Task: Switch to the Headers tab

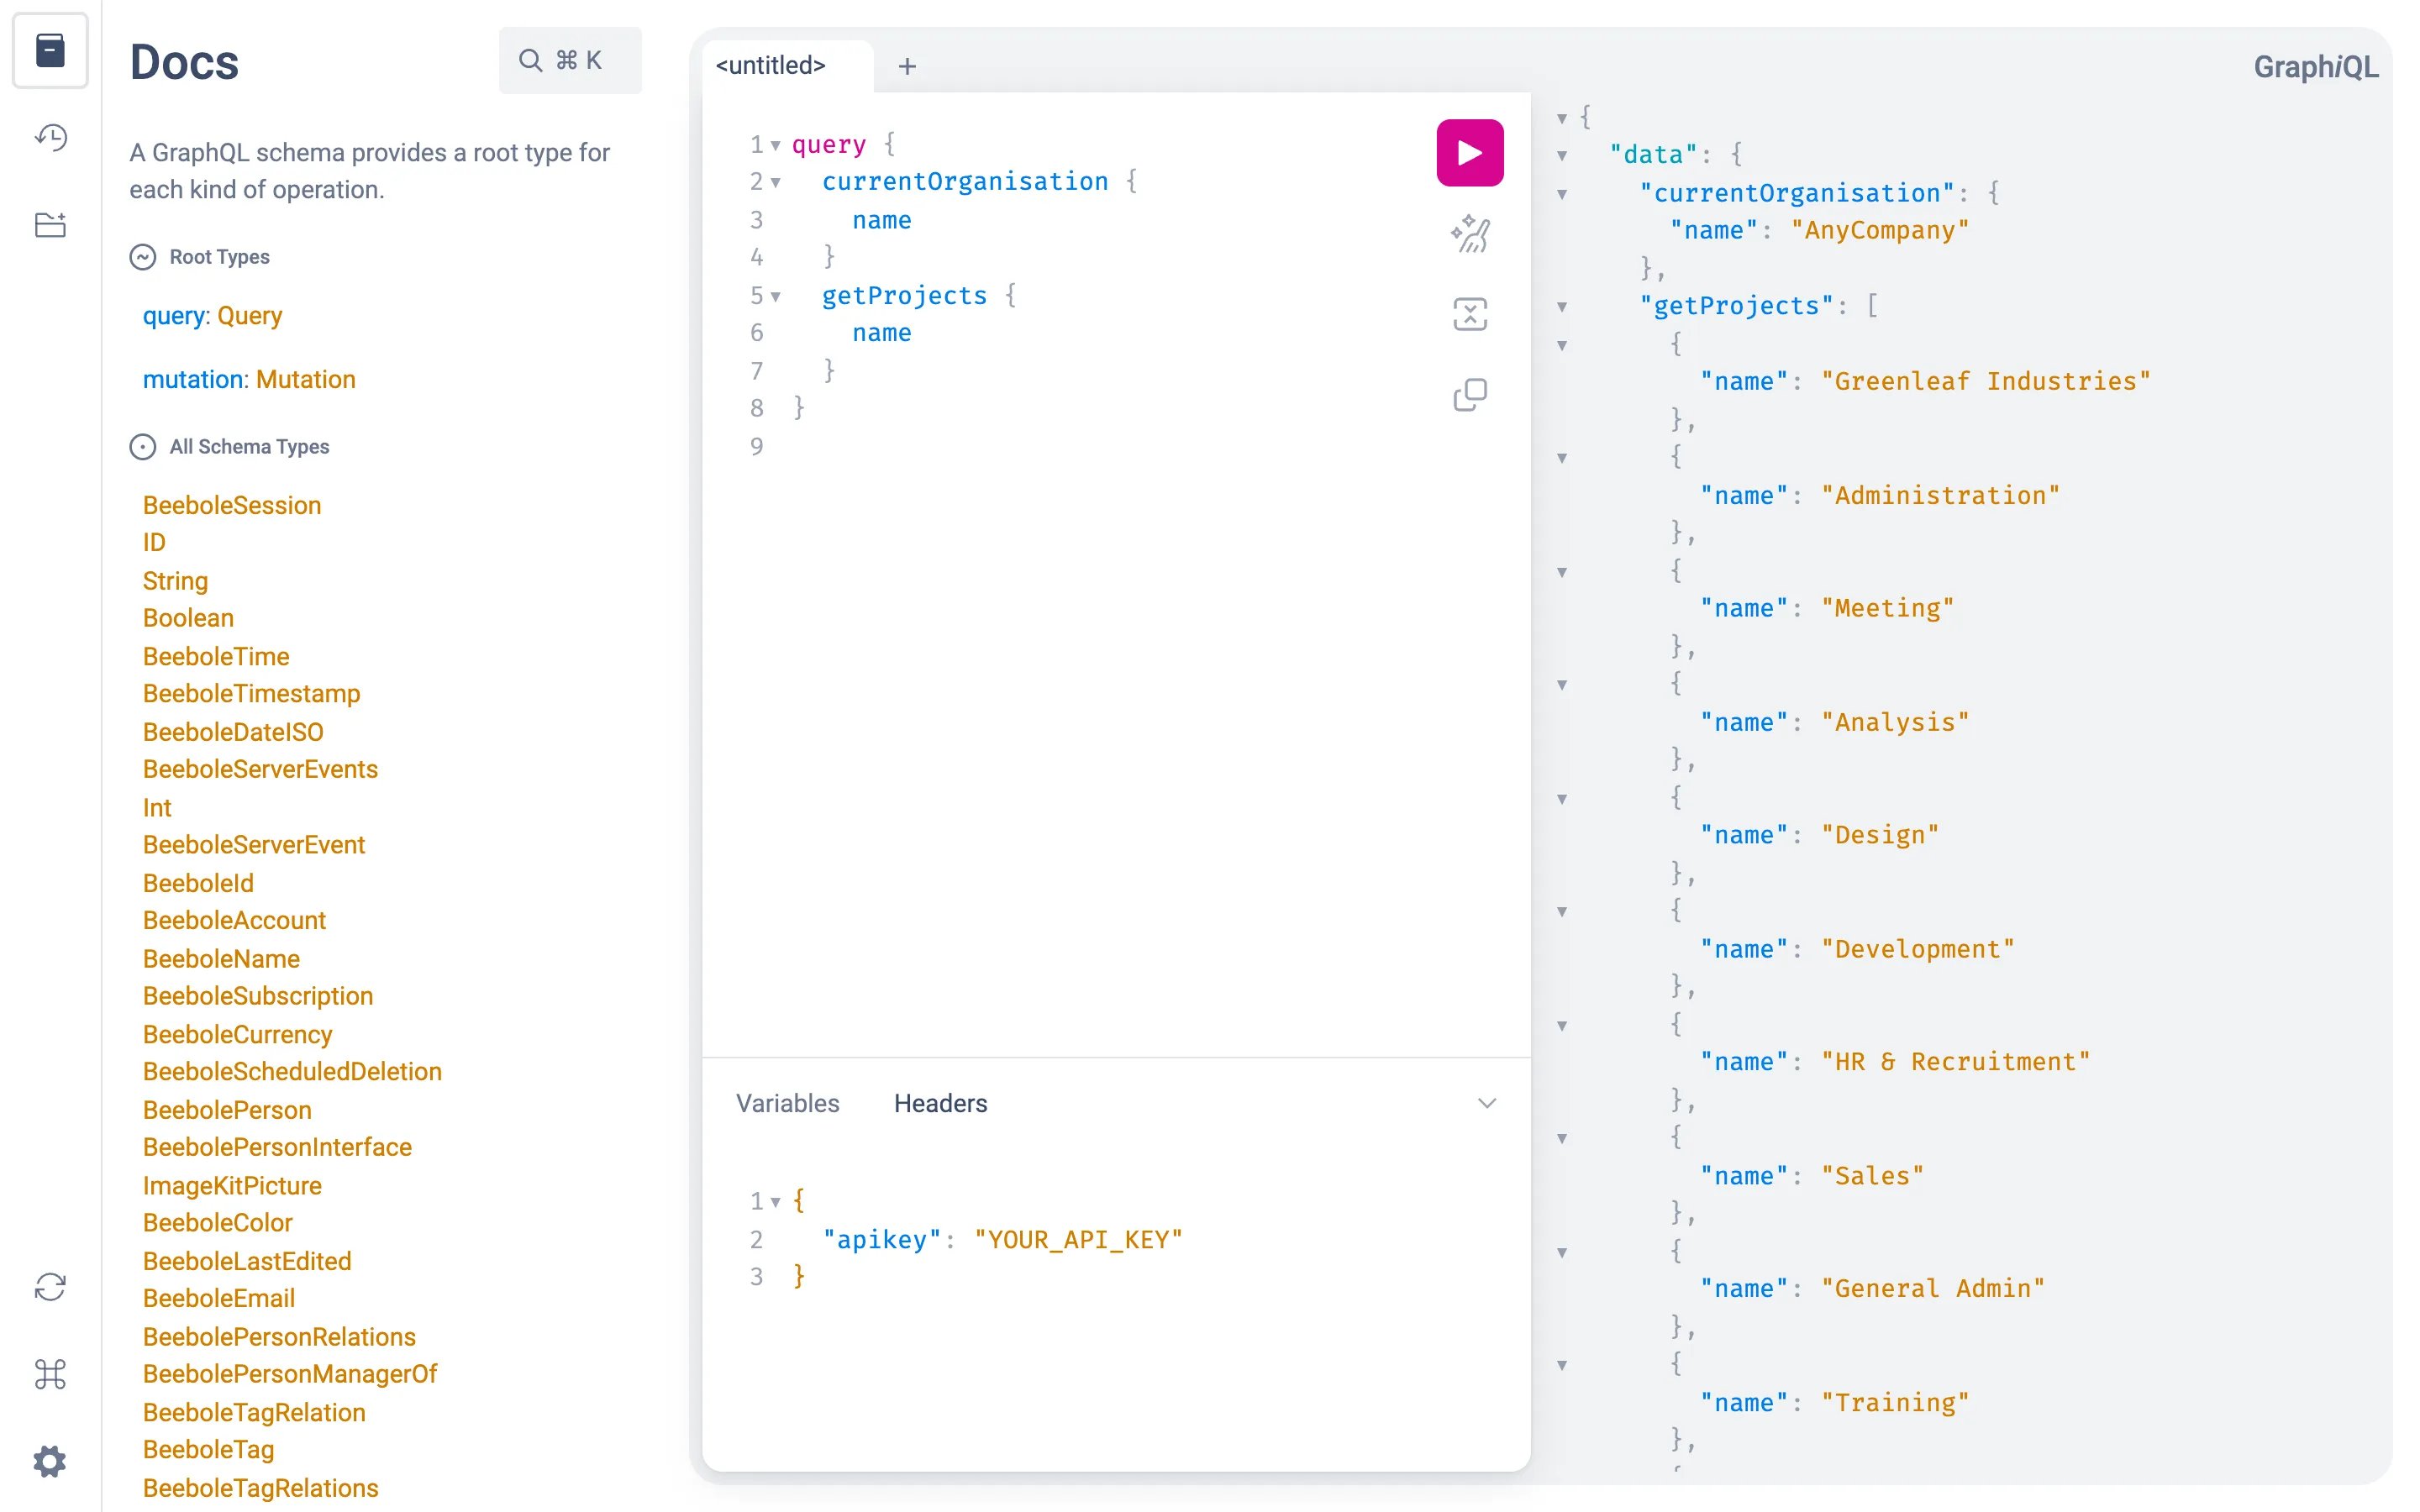Action: (940, 1103)
